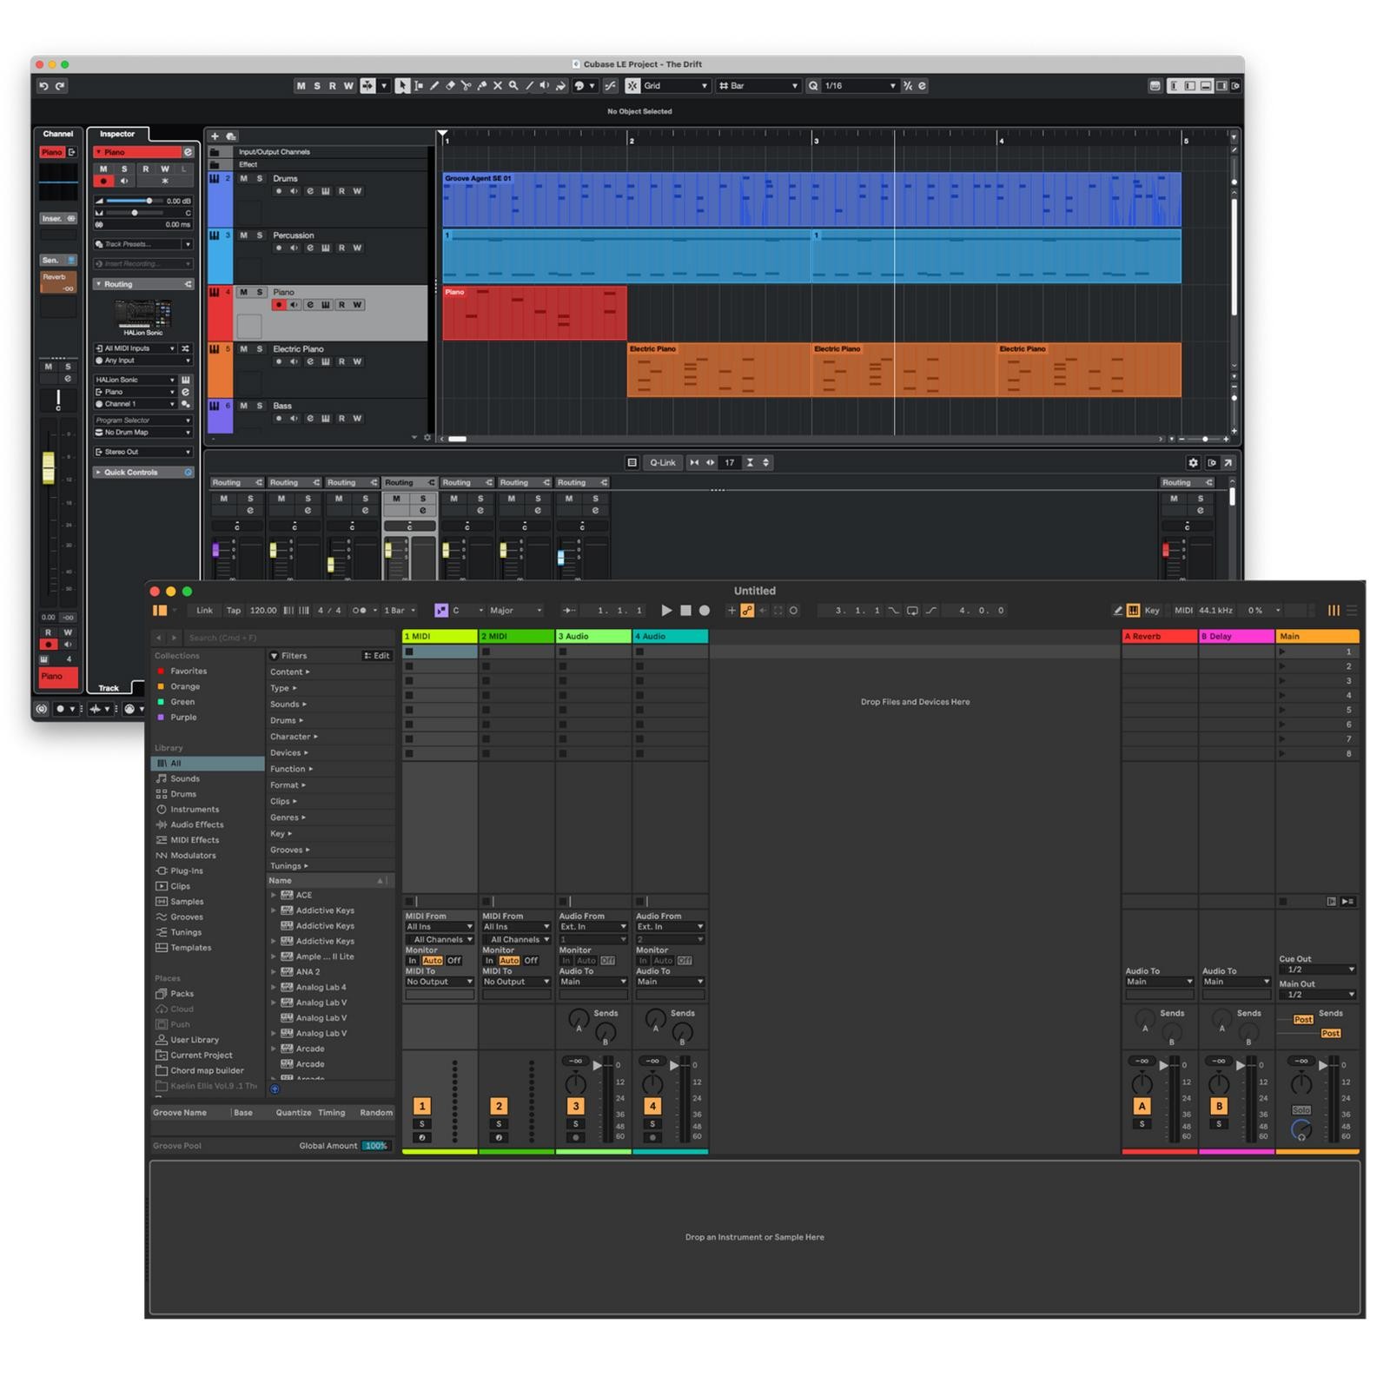Click the Ableton Global Amount 100% field
This screenshot has height=1390, width=1390.
point(375,1146)
